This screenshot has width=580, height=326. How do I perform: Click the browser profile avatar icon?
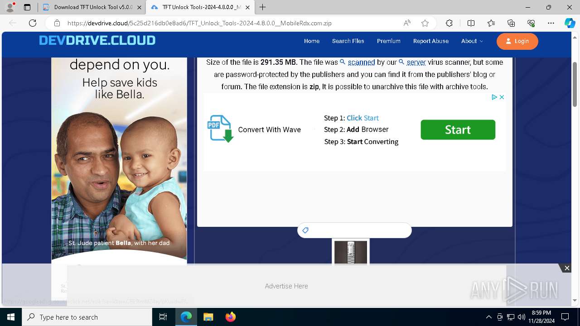click(10, 7)
